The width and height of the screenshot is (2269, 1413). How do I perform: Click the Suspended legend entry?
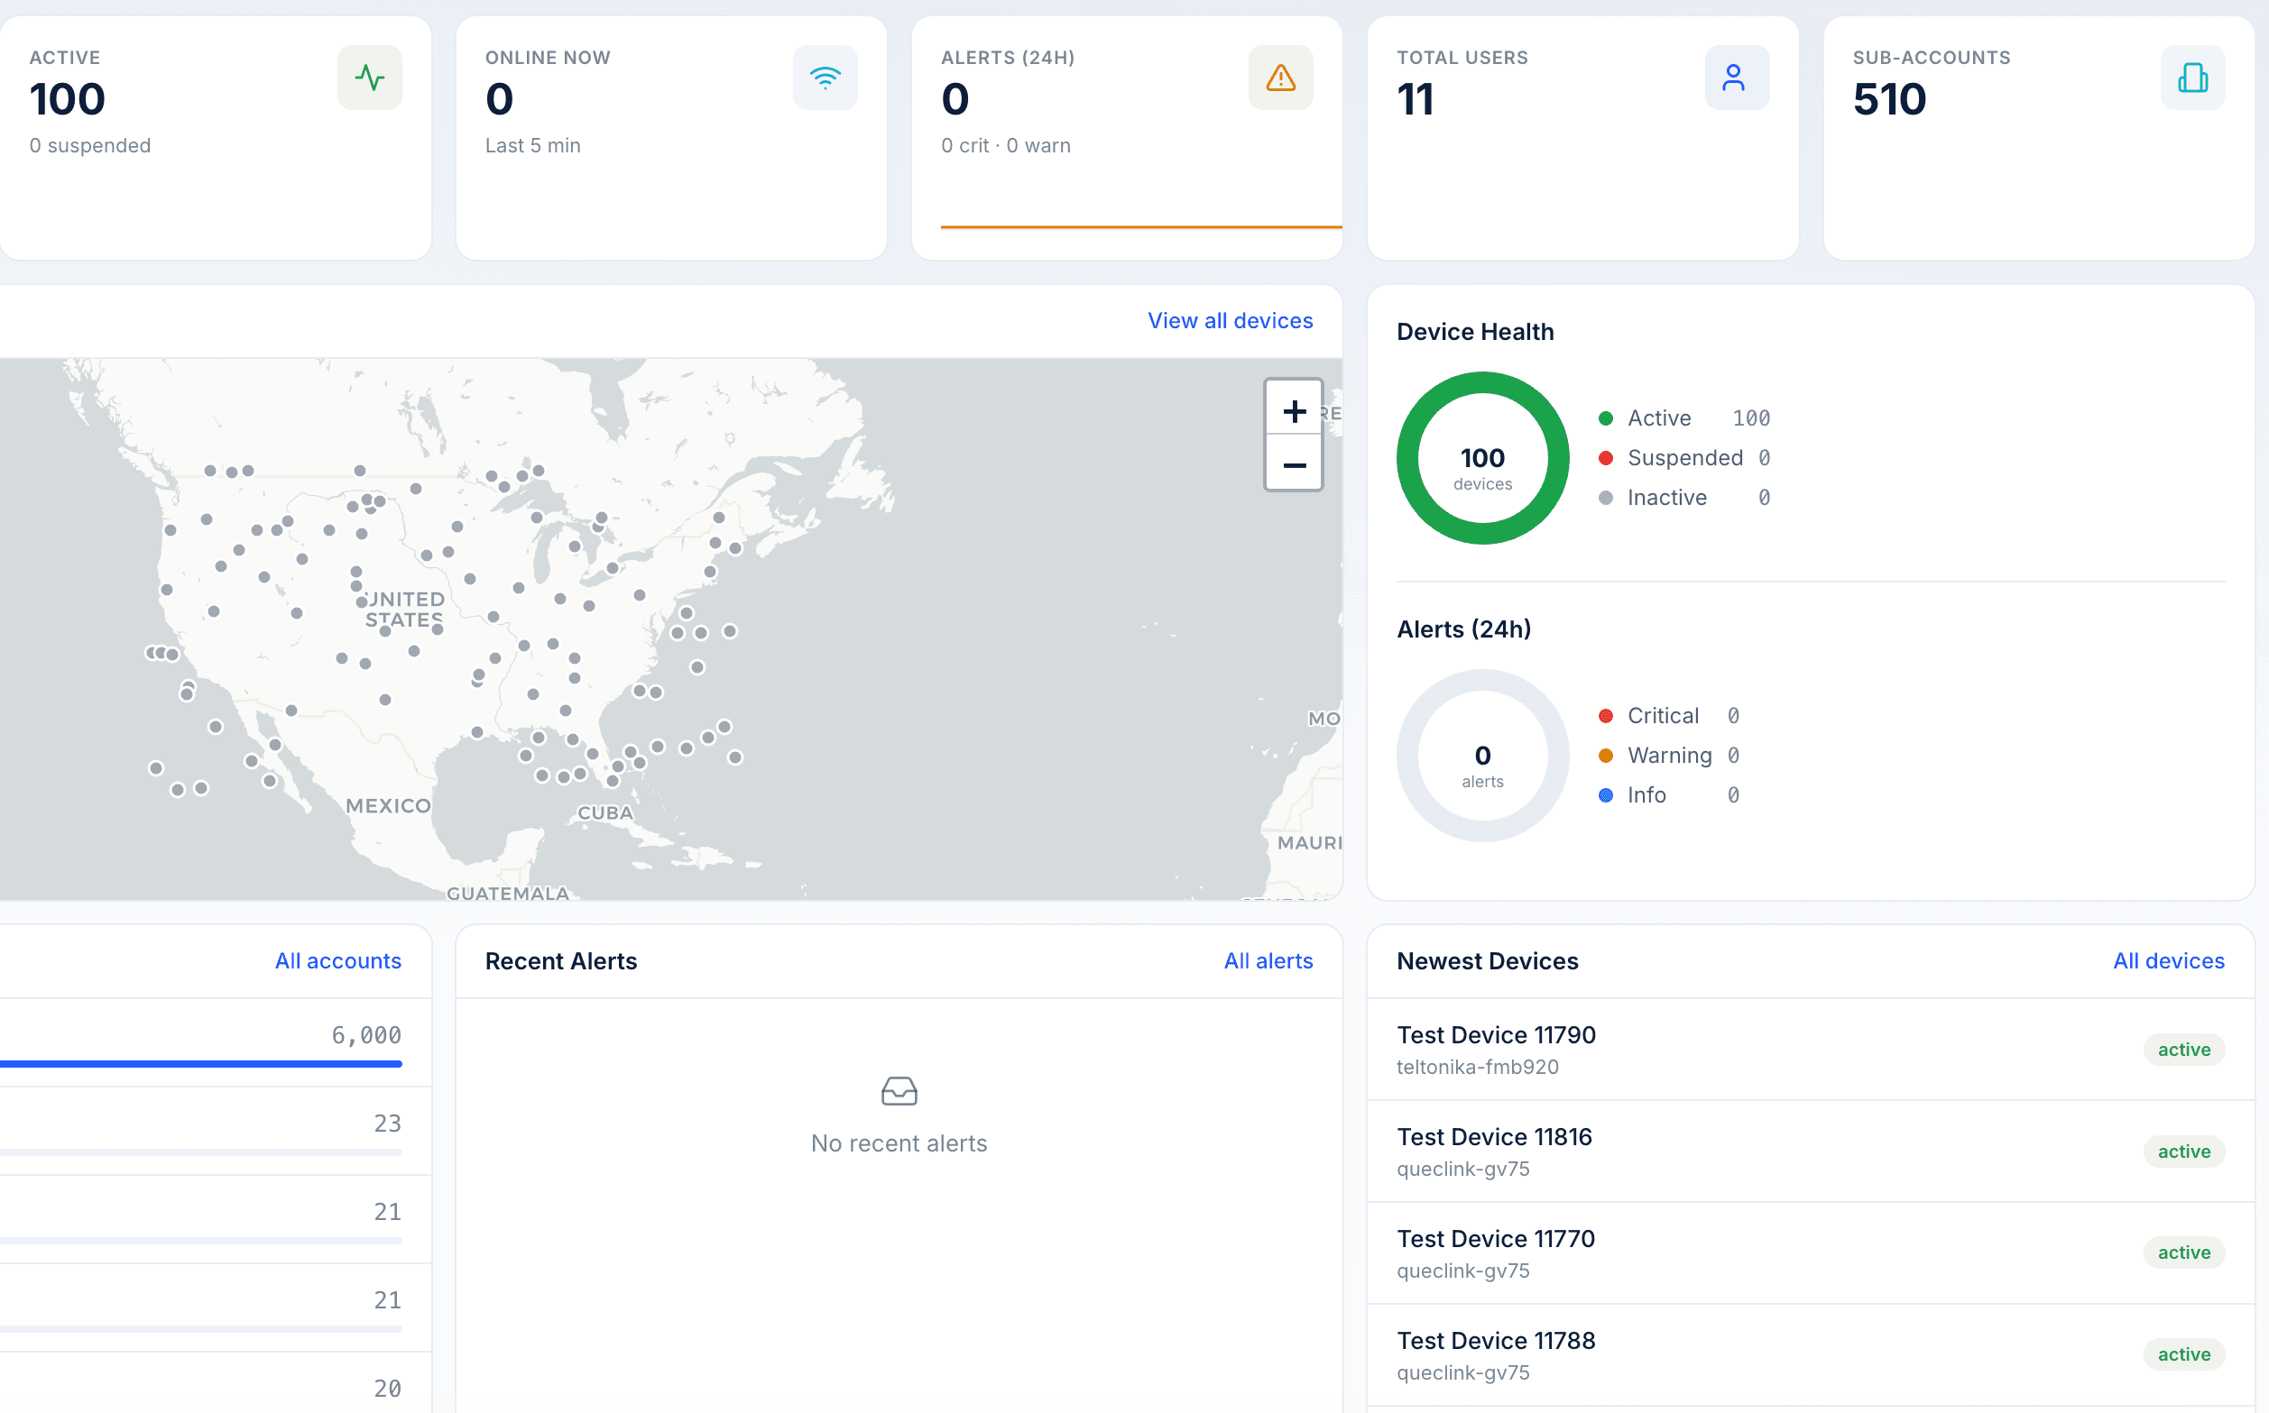[x=1683, y=458]
